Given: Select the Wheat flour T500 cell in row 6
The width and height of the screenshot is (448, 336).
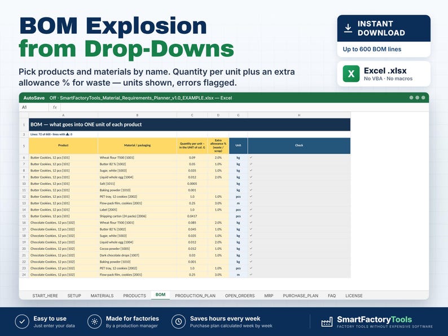Looking at the screenshot, I should point(137,158).
